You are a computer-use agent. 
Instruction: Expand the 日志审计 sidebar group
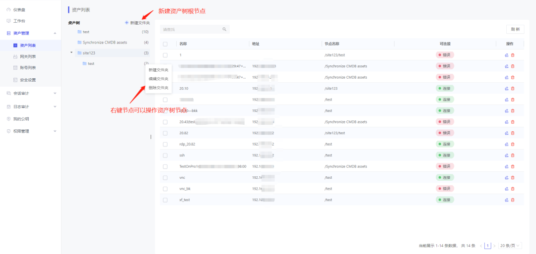click(x=55, y=107)
